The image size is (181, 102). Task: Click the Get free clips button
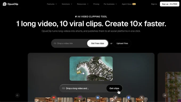click(x=97, y=43)
